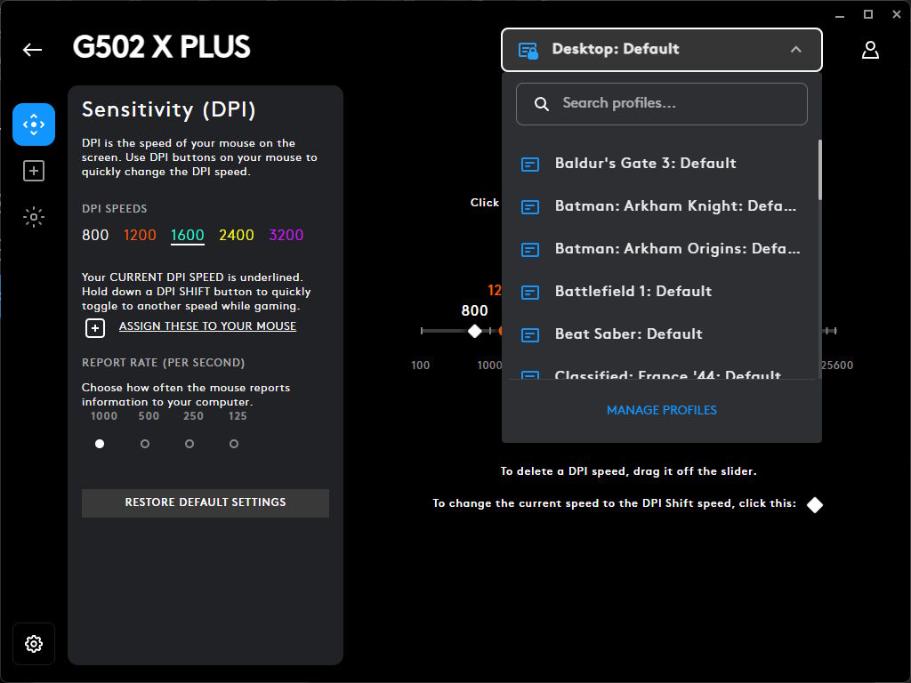The height and width of the screenshot is (683, 911).
Task: Click the plus icon beside Assign These
Action: (x=95, y=328)
